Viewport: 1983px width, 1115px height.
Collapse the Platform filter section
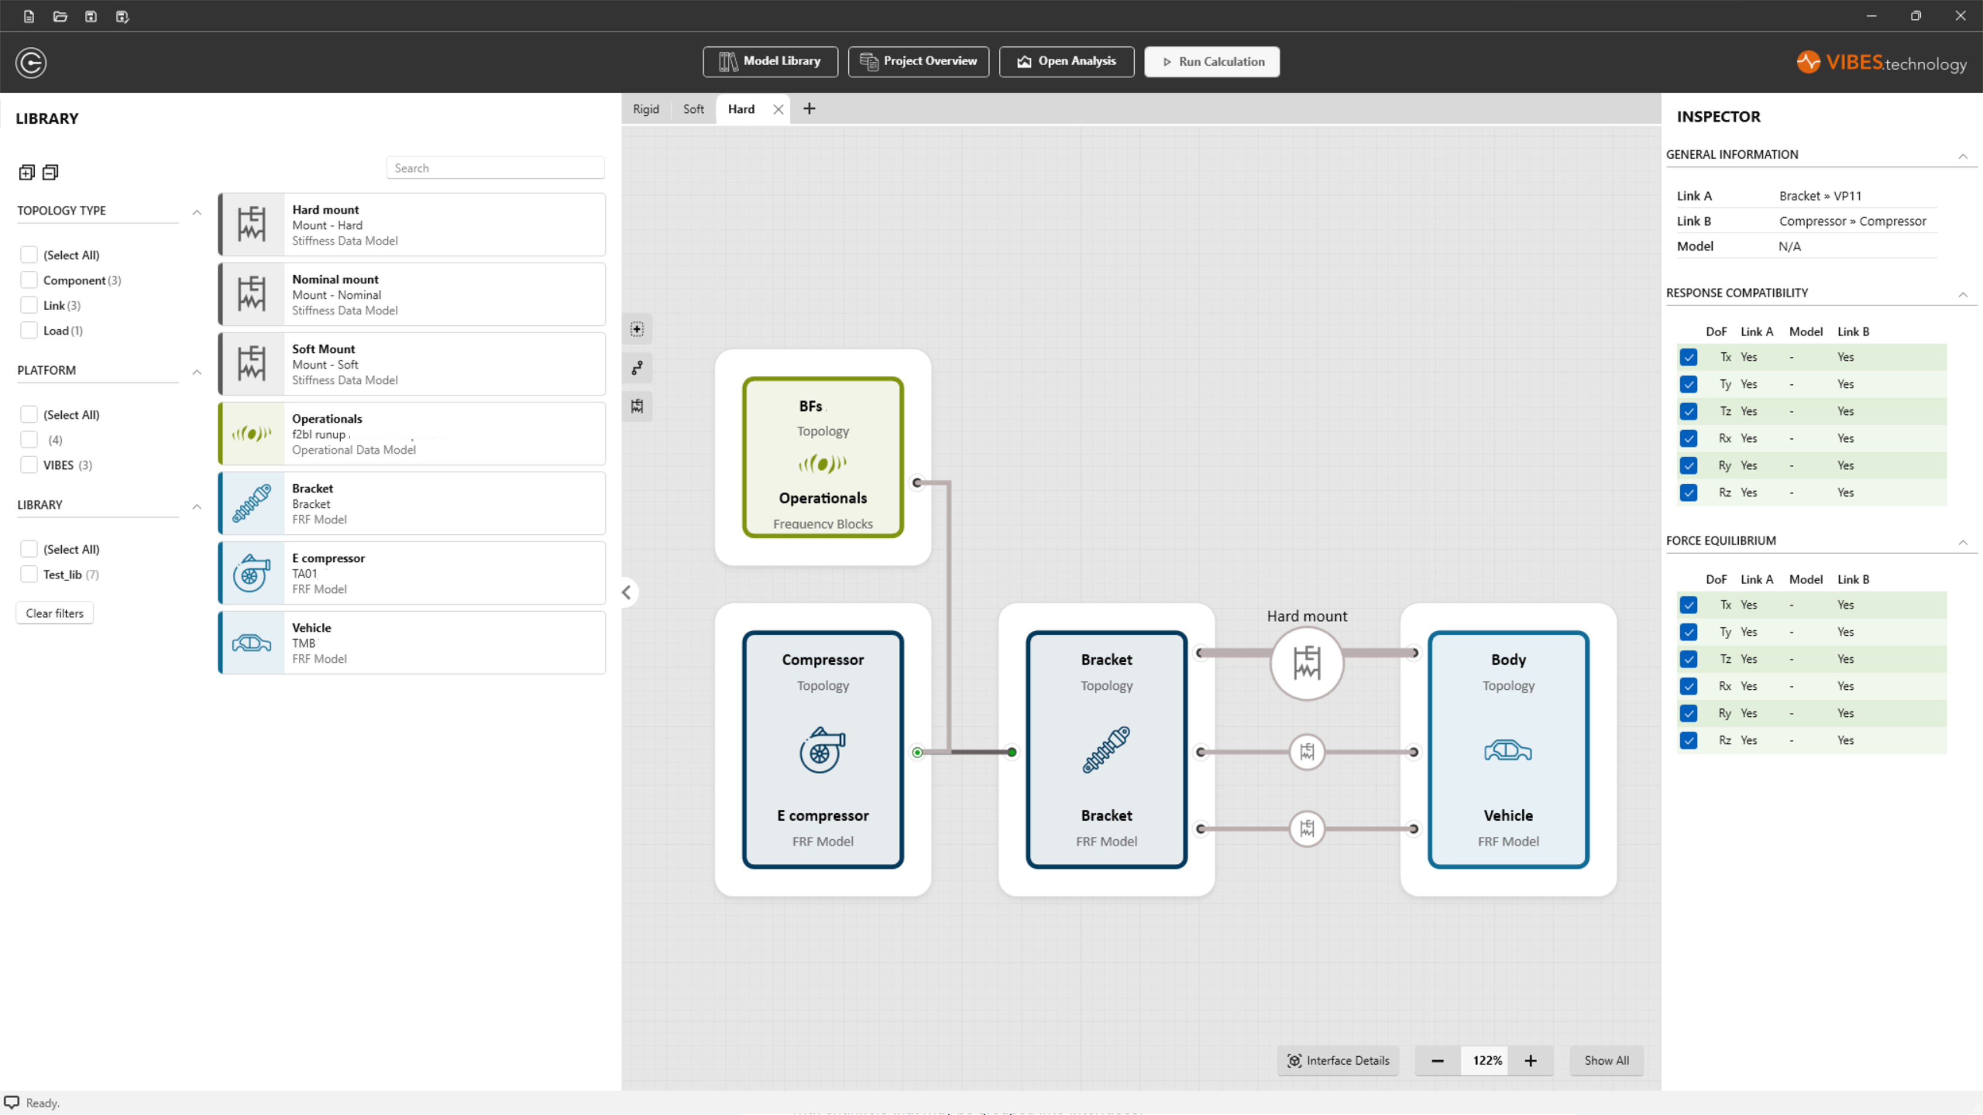(x=197, y=372)
